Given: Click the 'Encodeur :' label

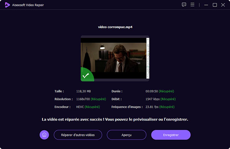Looking at the screenshot, I should pyautogui.click(x=62, y=107).
